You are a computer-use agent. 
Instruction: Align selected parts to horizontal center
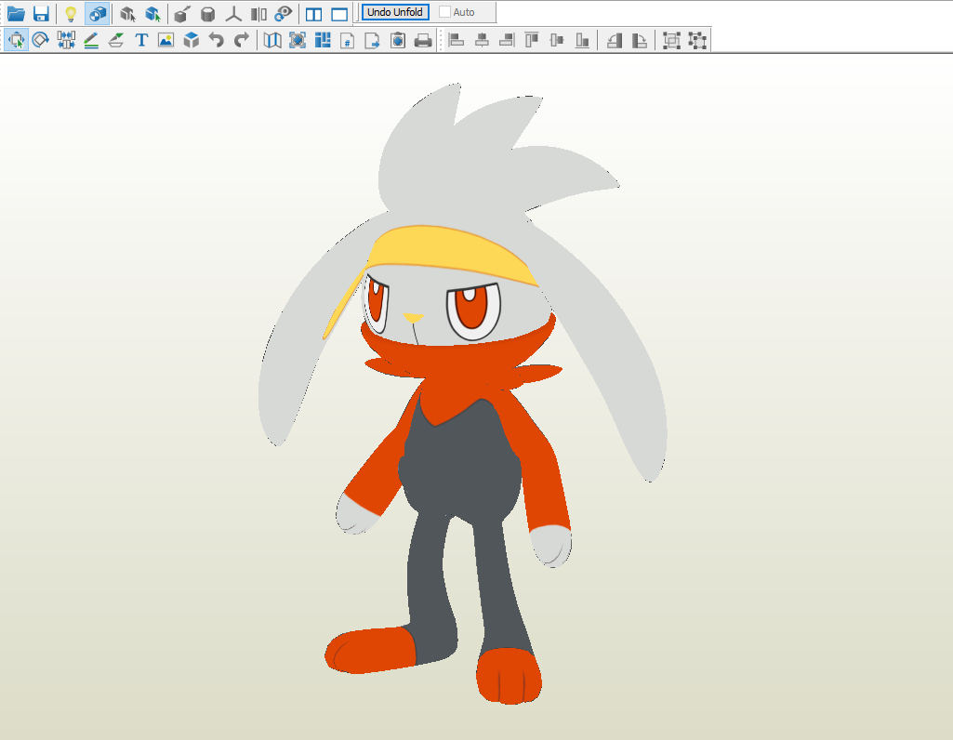pyautogui.click(x=482, y=40)
